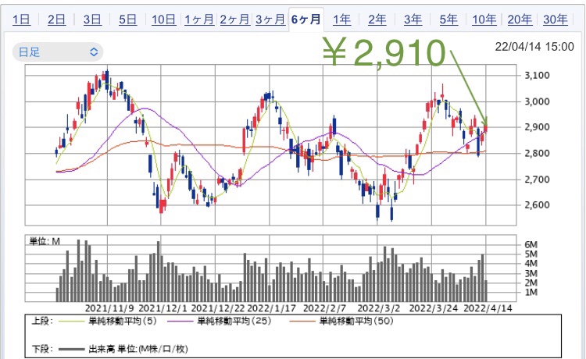Screen dimensions: 586x359
Task: Show the 5日 chart period
Action: pos(127,20)
